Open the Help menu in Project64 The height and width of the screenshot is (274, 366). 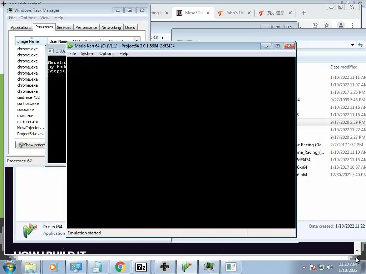click(x=124, y=54)
